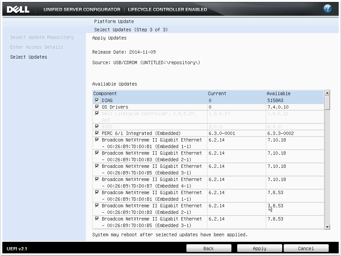Click available version 6.3.3-0002

click(x=281, y=133)
